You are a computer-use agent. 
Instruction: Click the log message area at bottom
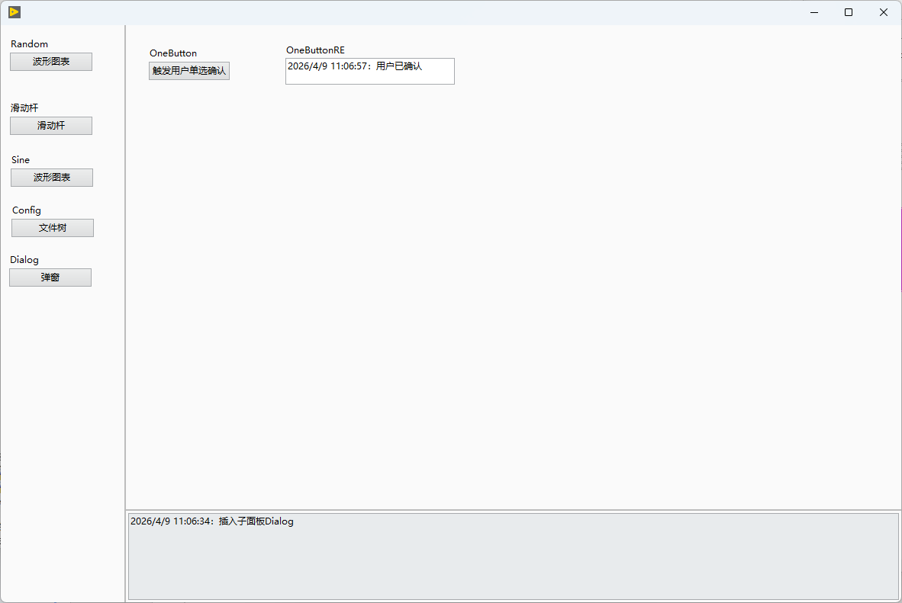(513, 556)
